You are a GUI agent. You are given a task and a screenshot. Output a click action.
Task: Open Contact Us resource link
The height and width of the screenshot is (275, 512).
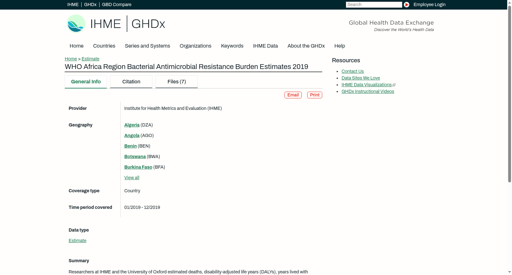(353, 71)
